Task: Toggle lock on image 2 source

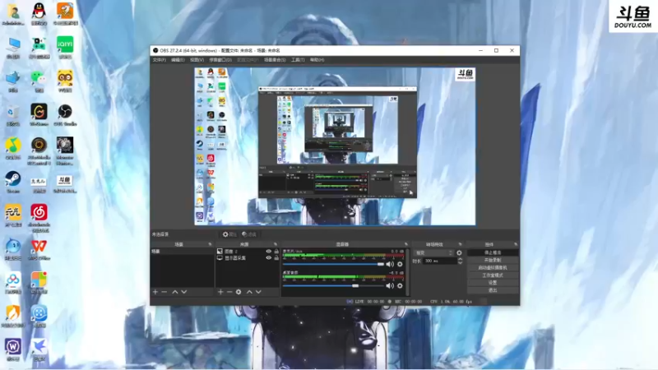Action: coord(276,252)
